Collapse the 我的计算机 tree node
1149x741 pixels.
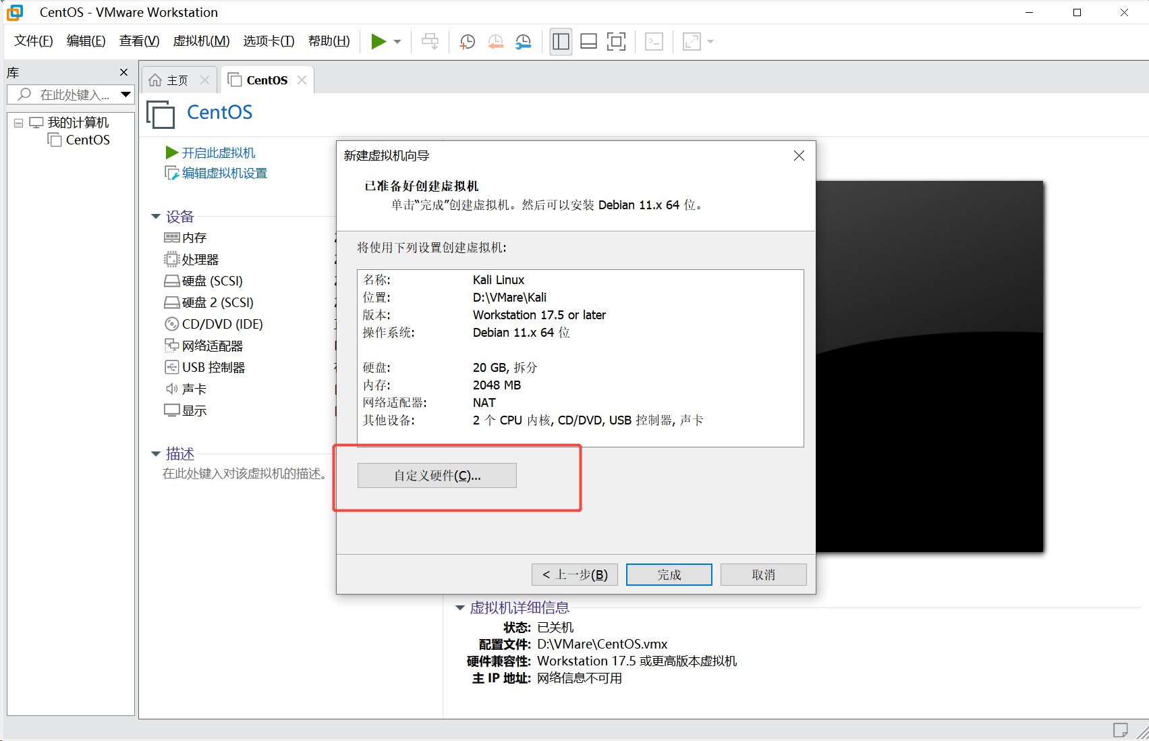click(x=19, y=123)
